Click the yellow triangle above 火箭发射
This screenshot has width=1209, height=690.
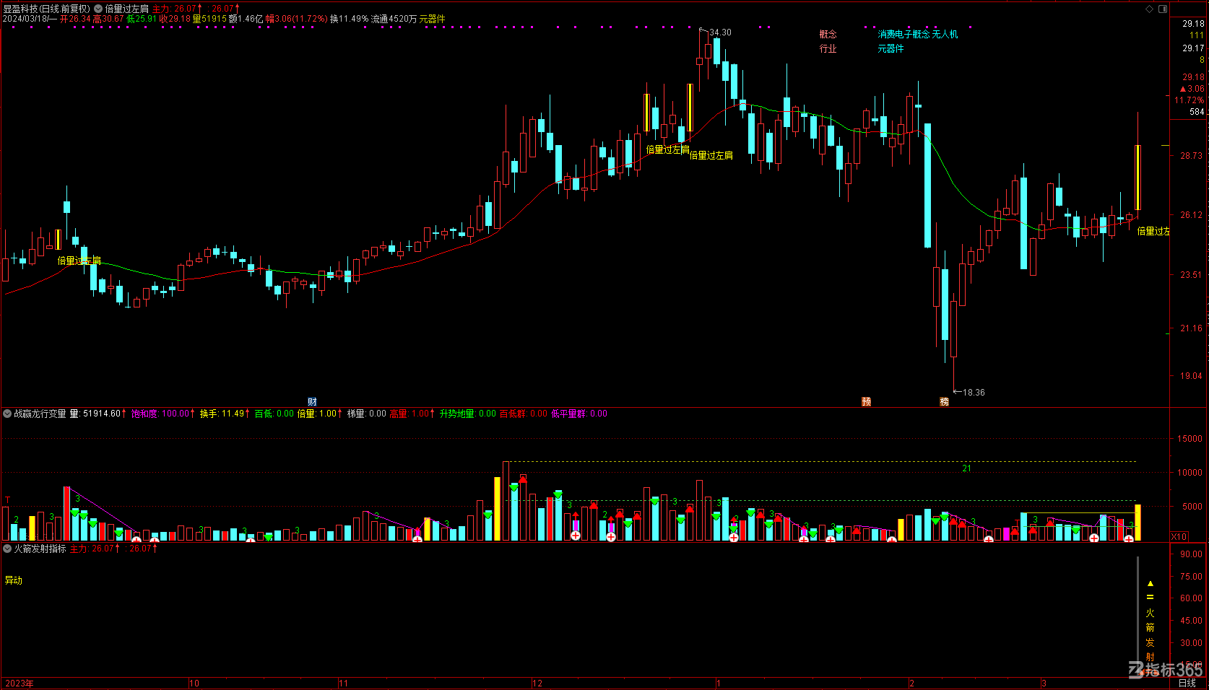pyautogui.click(x=1150, y=583)
